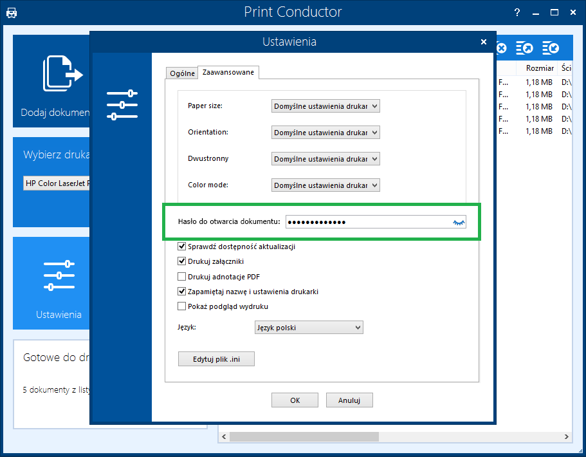Open the Orientation dropdown
The height and width of the screenshot is (457, 586).
coord(325,133)
